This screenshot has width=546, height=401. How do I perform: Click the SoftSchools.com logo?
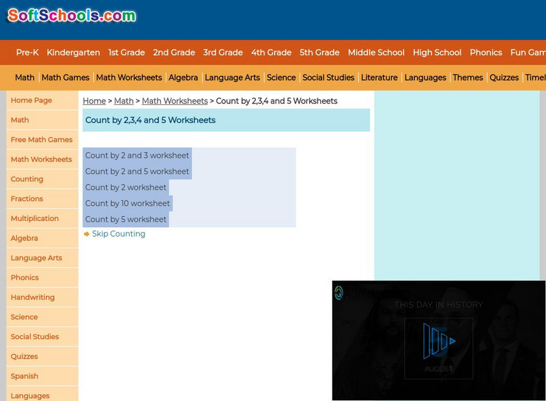72,16
